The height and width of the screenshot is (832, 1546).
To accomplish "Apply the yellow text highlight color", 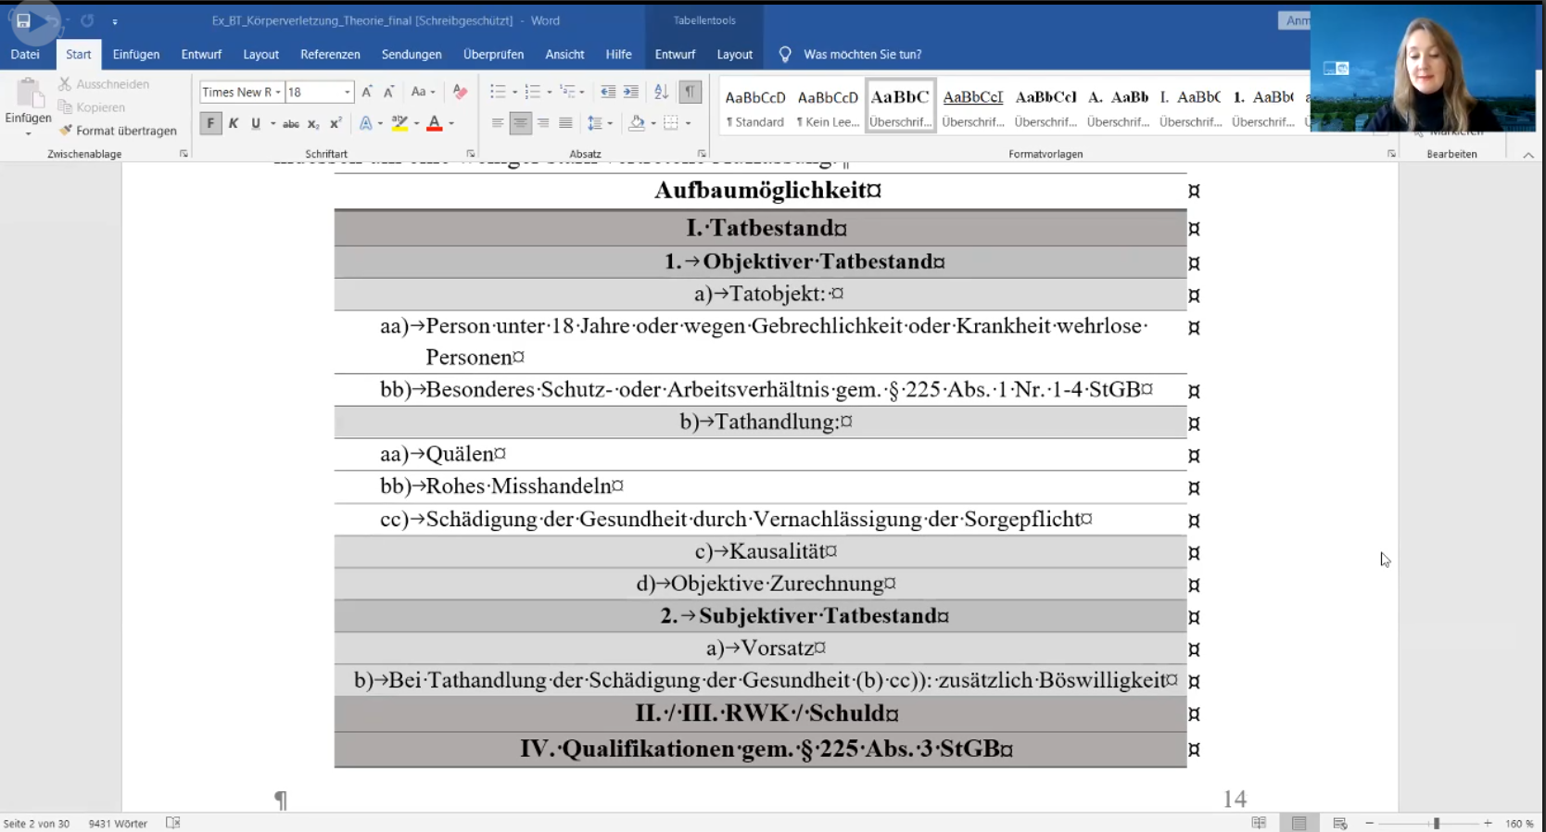I will tap(399, 123).
